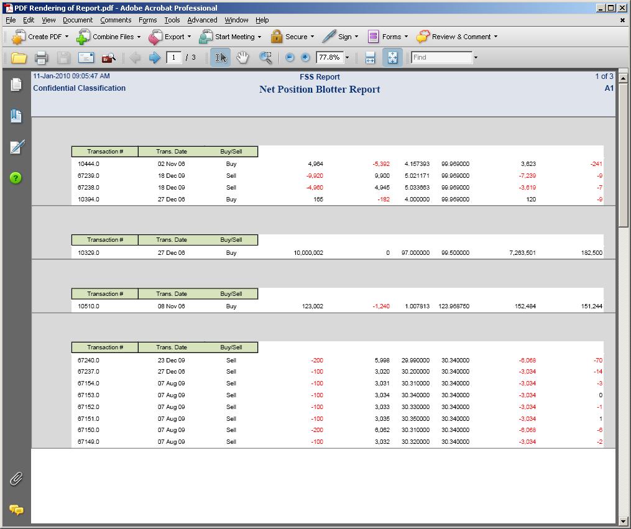This screenshot has height=529, width=631.
Task: Click the Fit Width scrolling icon
Action: click(371, 58)
